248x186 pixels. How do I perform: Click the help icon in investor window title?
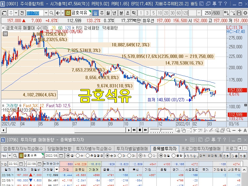click(x=225, y=140)
